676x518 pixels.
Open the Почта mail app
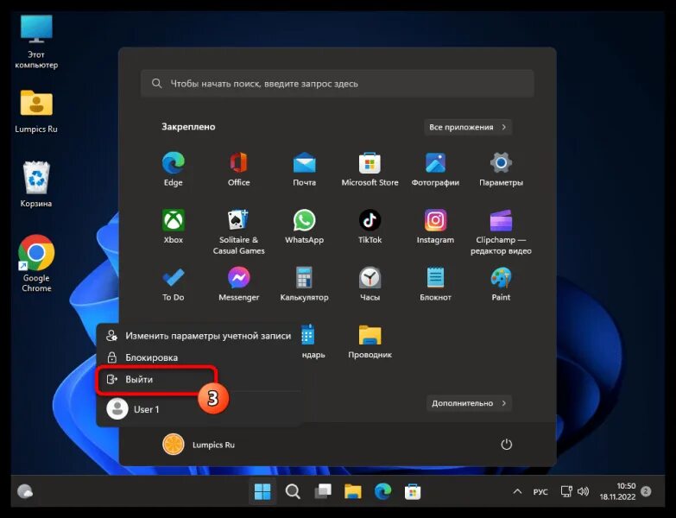tap(305, 168)
